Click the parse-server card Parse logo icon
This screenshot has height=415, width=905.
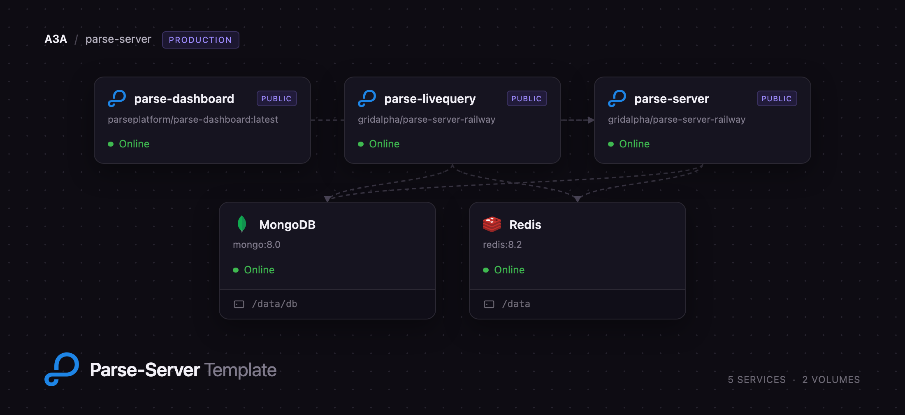coord(617,98)
